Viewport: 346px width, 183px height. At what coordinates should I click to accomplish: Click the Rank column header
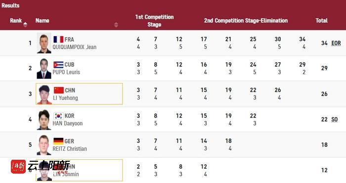tap(16, 21)
